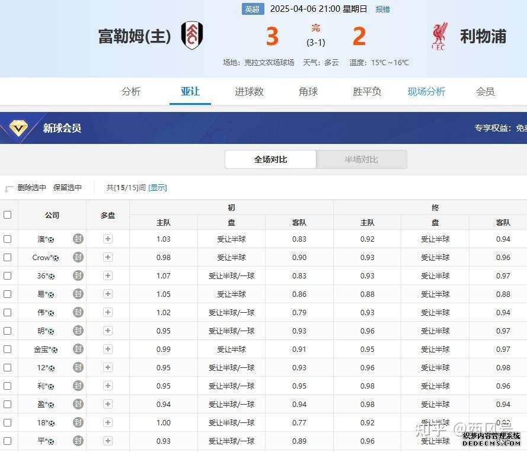
Task: Click 删除选中 to delete selected rows
Action: click(31, 187)
